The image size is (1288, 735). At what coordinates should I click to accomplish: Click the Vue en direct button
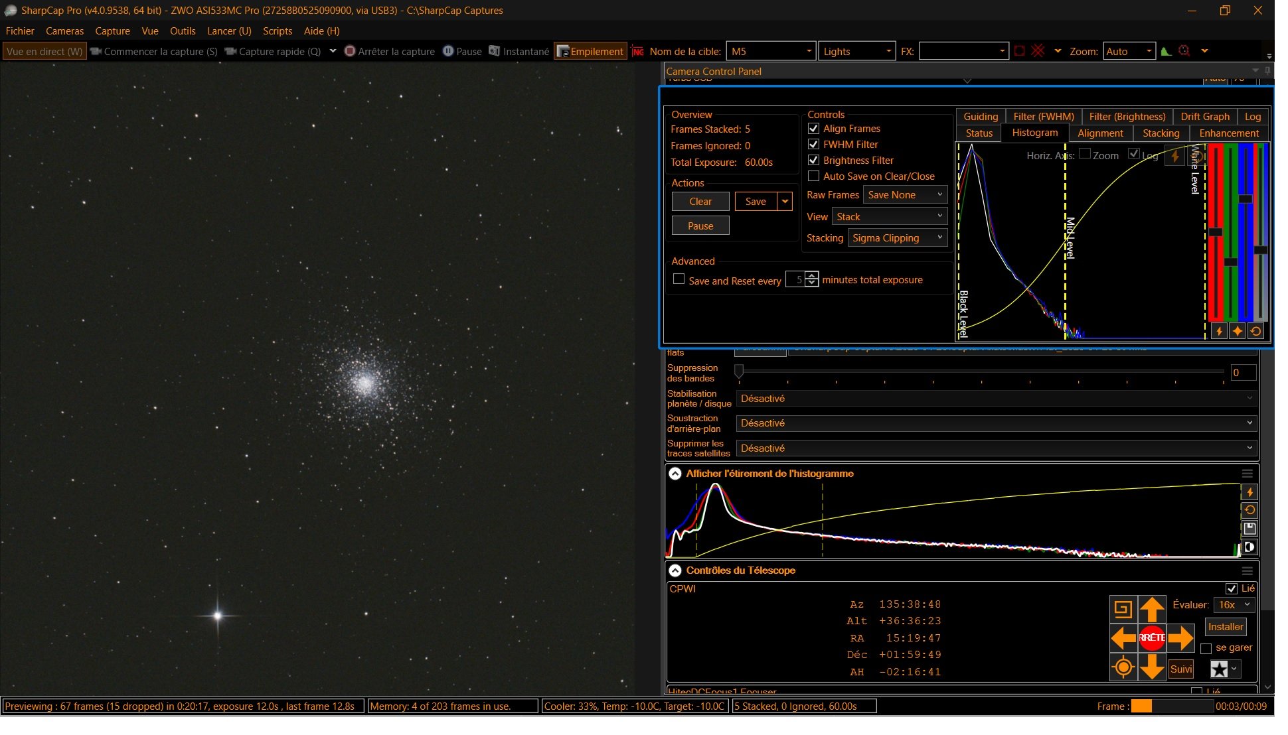coord(44,51)
